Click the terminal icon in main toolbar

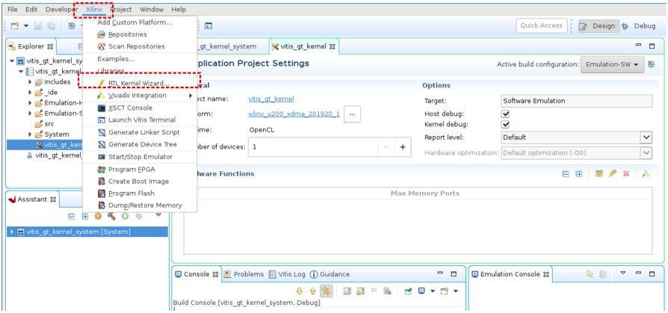pyautogui.click(x=208, y=26)
